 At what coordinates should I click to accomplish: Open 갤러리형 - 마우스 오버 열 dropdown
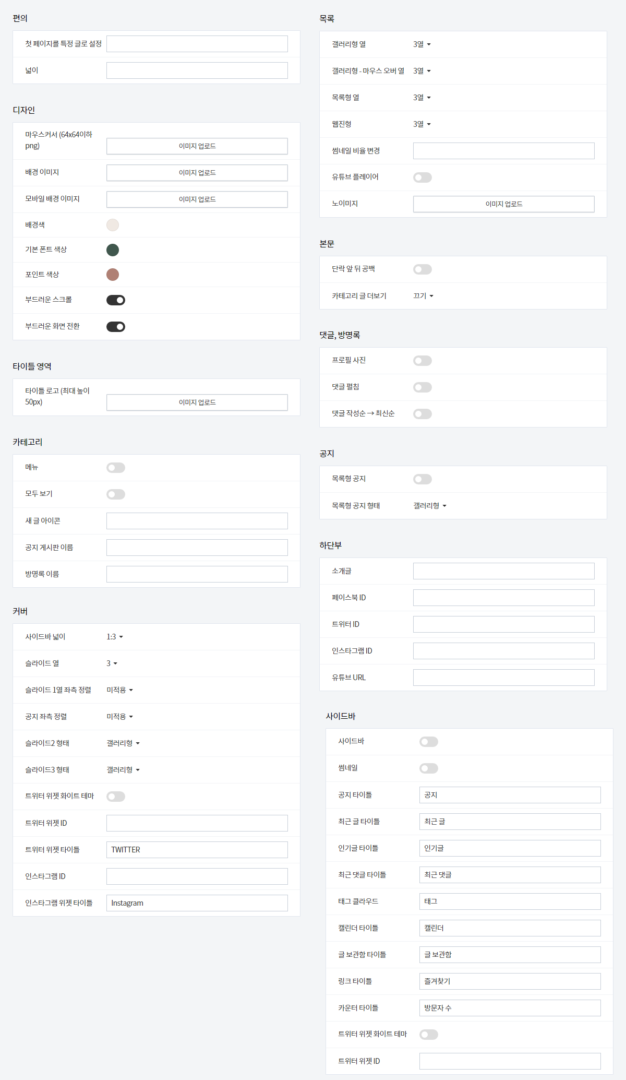[x=422, y=71]
